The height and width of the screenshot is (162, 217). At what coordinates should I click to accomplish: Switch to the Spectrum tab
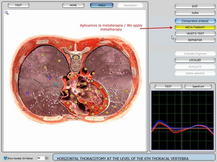point(198,86)
